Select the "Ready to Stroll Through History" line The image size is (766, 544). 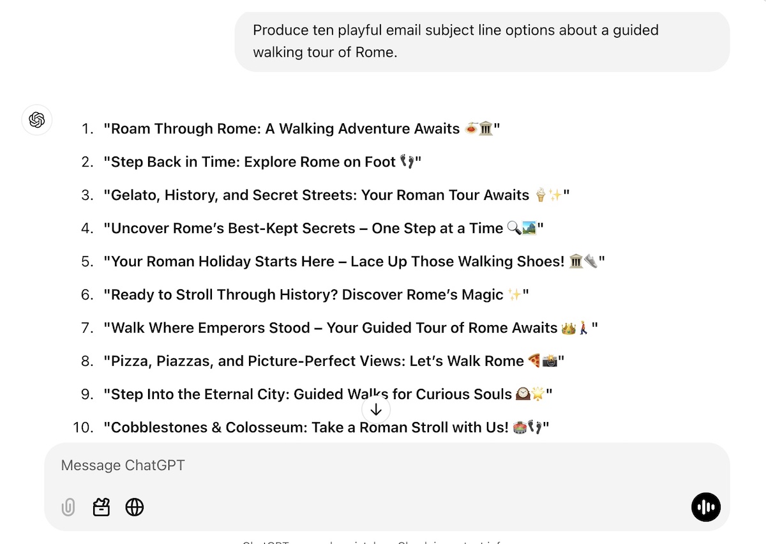pyautogui.click(x=316, y=295)
